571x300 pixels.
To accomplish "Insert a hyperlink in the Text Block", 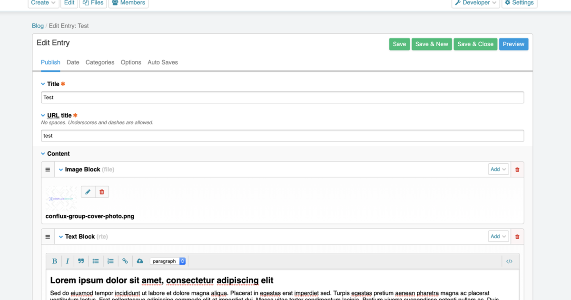I will 125,261.
